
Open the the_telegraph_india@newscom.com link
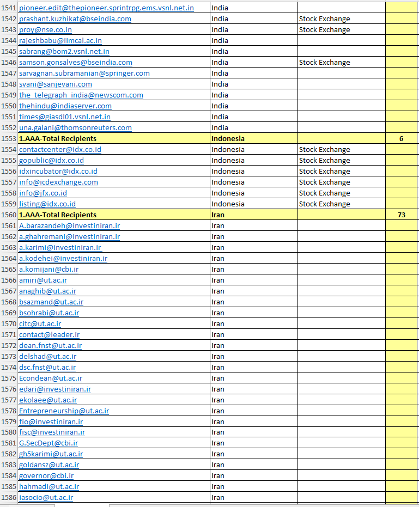pyautogui.click(x=81, y=95)
